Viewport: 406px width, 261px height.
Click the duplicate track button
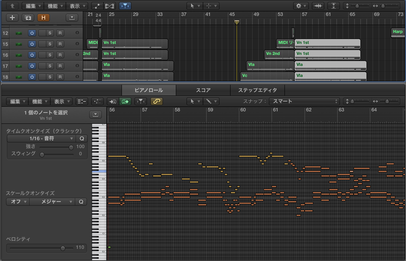[x=28, y=17]
